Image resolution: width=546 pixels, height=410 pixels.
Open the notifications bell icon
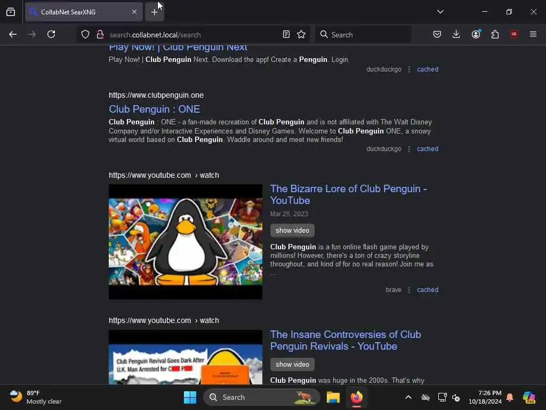(x=510, y=397)
